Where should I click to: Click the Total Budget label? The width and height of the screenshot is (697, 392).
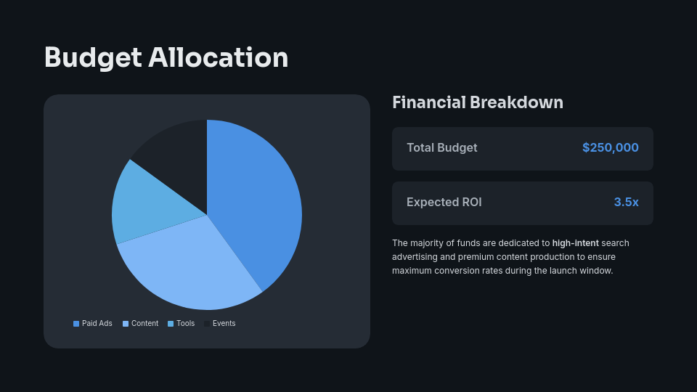[x=442, y=148]
